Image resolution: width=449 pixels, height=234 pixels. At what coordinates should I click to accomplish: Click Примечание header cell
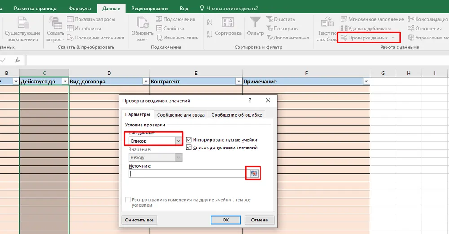point(306,82)
